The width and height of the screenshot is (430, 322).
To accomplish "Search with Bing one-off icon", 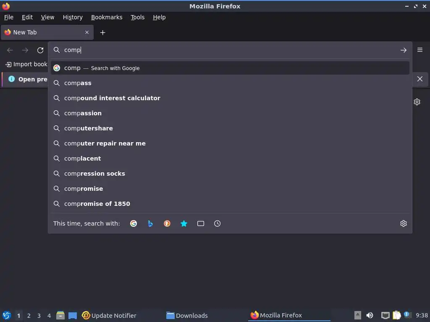I will [150, 223].
